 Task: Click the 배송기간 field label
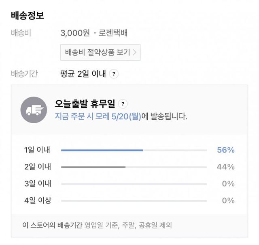(x=24, y=74)
